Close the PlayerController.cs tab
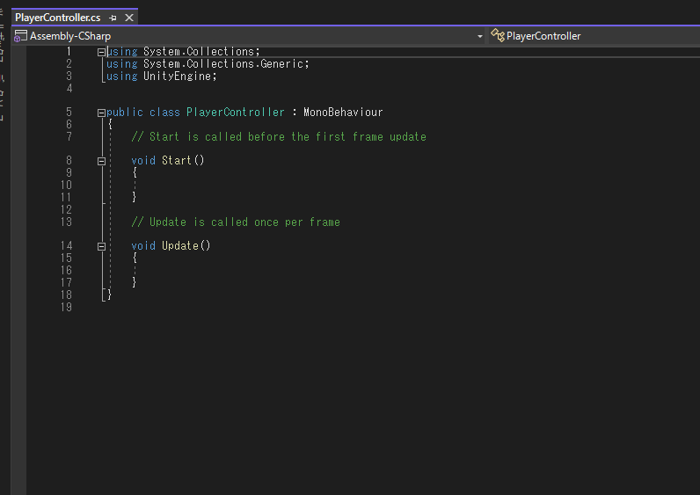700x495 pixels. [x=129, y=18]
